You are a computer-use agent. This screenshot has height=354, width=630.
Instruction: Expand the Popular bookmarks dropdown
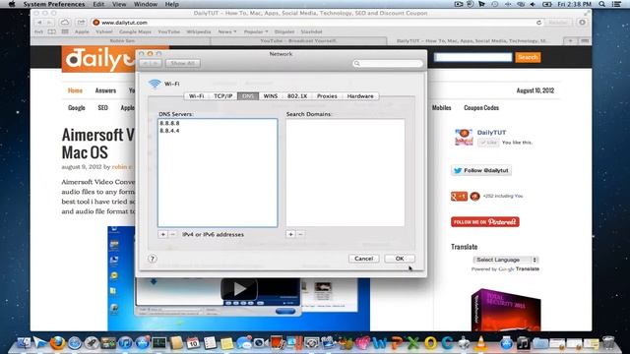point(256,31)
